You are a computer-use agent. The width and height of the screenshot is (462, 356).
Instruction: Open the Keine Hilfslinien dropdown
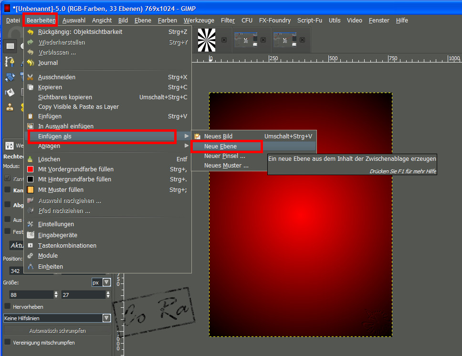coord(106,318)
